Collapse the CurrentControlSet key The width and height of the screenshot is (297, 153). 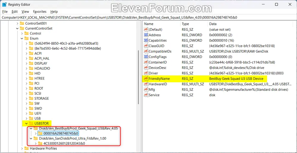18,28
